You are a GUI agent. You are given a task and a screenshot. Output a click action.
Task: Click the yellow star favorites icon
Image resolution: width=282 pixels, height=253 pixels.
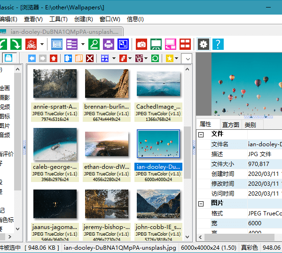click(169, 58)
